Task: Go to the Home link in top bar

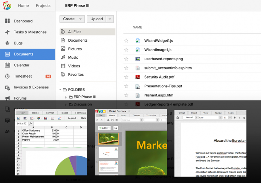Action: click(23, 5)
